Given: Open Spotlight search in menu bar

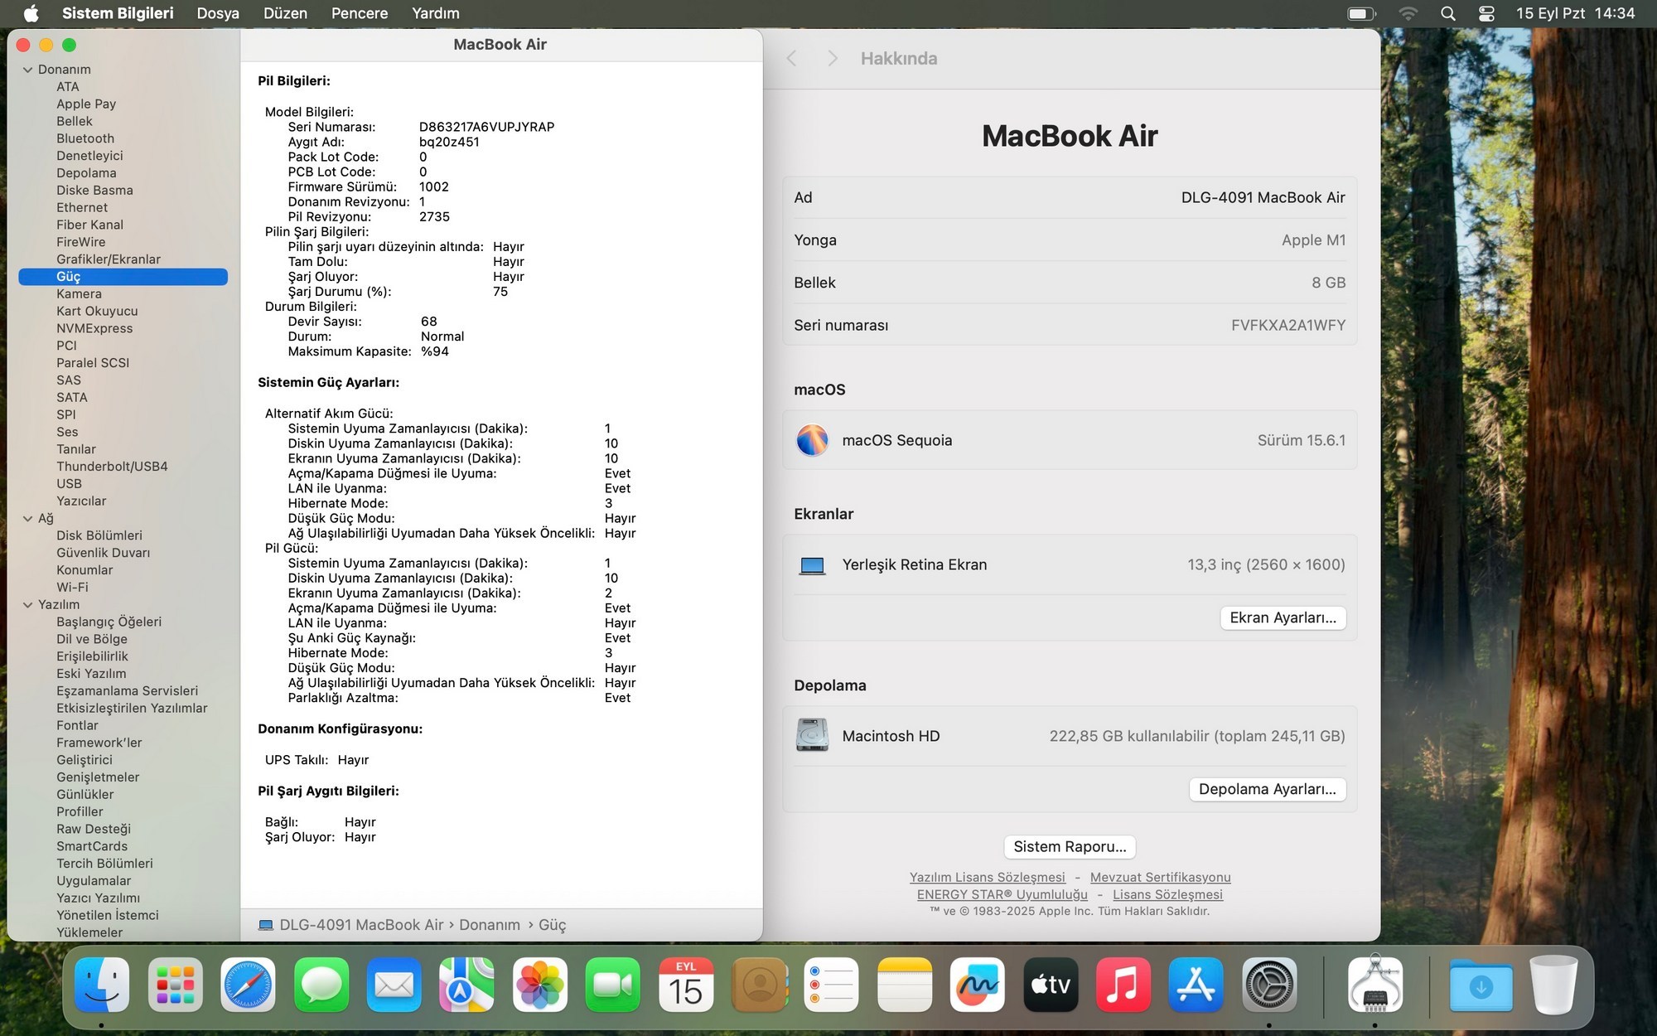Looking at the screenshot, I should 1447,13.
